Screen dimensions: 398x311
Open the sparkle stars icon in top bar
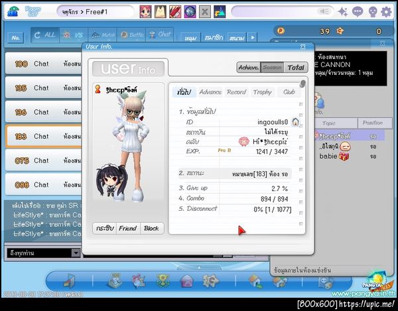pos(343,12)
